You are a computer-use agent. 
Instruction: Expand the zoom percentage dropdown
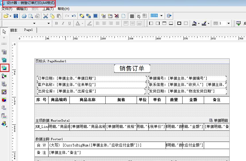(x=161, y=16)
